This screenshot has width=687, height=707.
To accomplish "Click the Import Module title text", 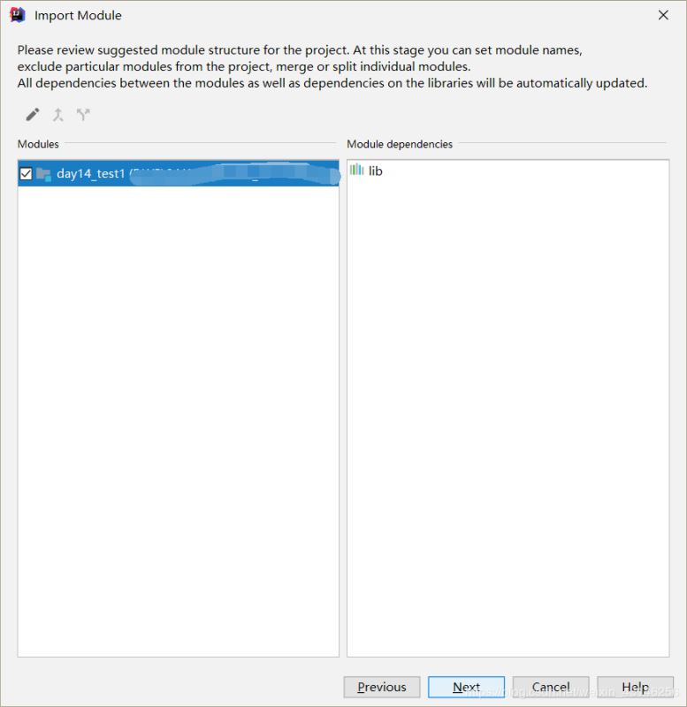I will [x=78, y=15].
